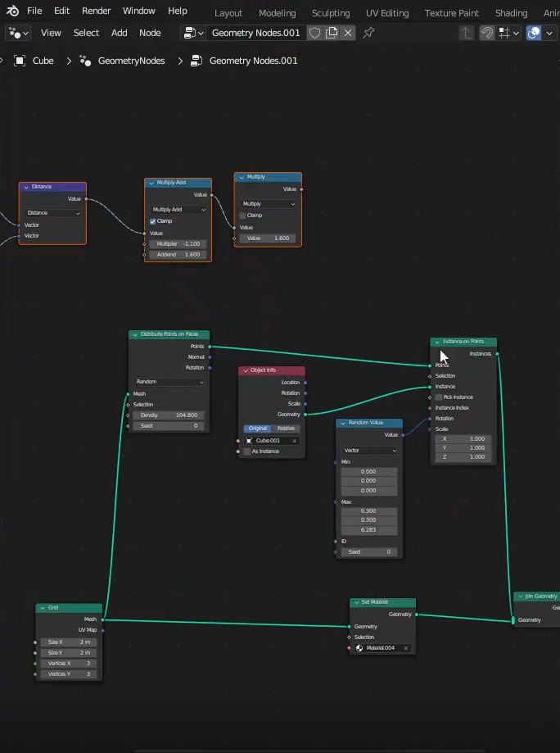Viewport: 560px width, 753px height.
Task: Open the Distance operation dropdown
Action: pyautogui.click(x=53, y=213)
